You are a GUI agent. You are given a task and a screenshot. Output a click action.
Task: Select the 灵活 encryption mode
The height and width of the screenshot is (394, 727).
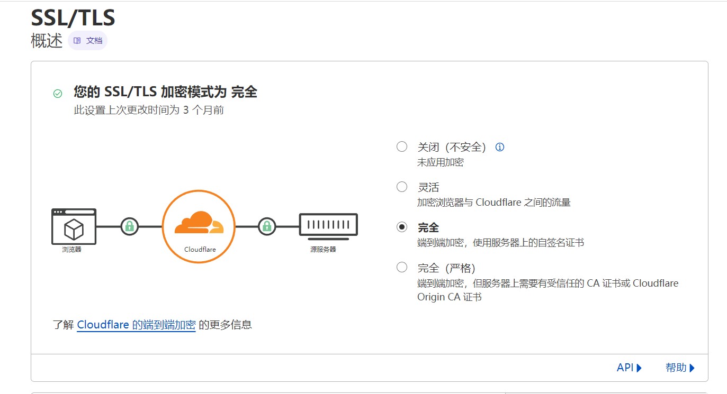point(401,186)
